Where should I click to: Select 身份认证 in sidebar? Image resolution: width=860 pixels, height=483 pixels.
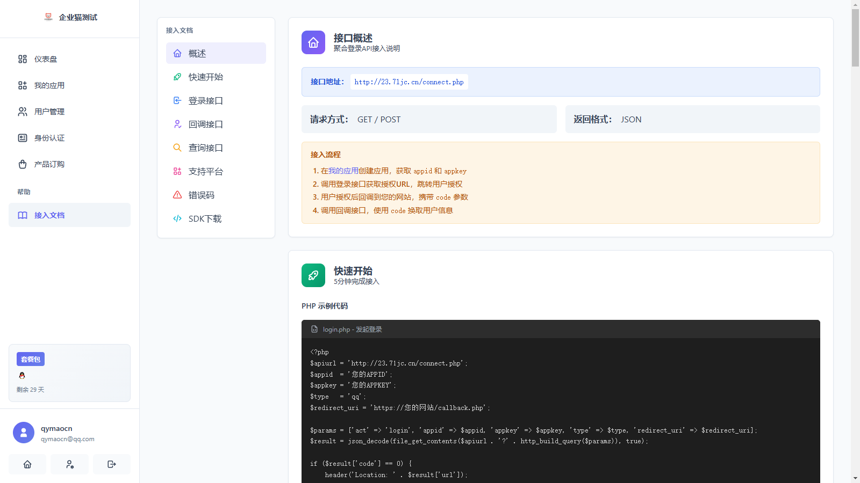tap(49, 138)
